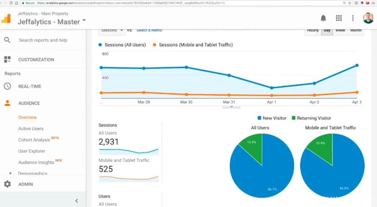The image size is (377, 207).
Task: Expand the chart annotations drawer arrow
Action: 231,107
